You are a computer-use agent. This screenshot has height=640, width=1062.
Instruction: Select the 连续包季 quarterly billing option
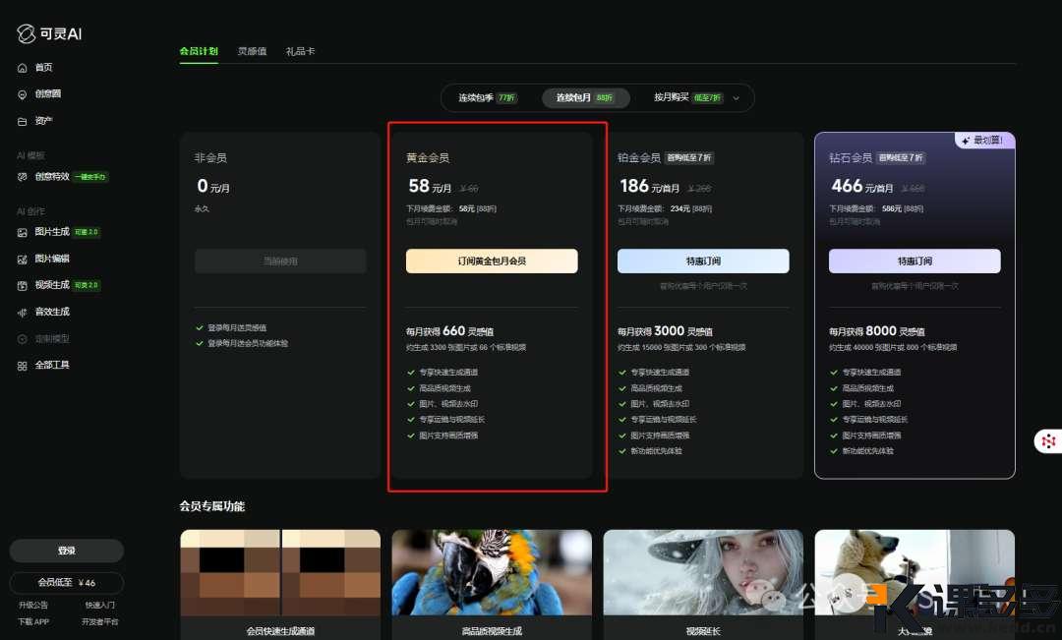click(x=482, y=97)
